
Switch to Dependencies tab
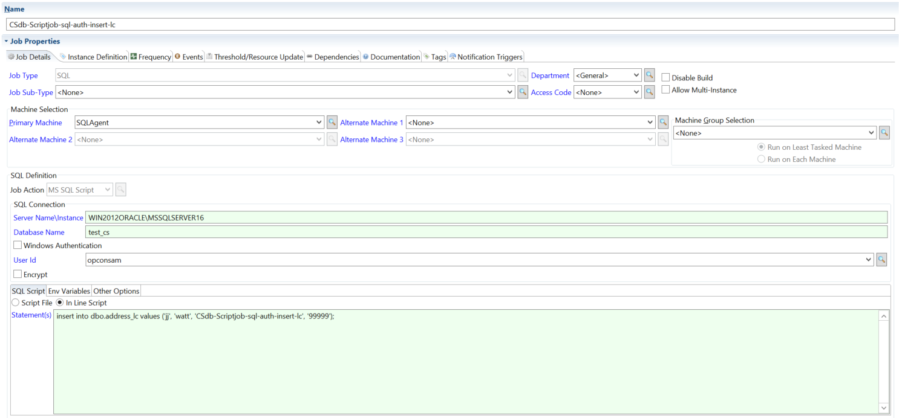(x=333, y=57)
